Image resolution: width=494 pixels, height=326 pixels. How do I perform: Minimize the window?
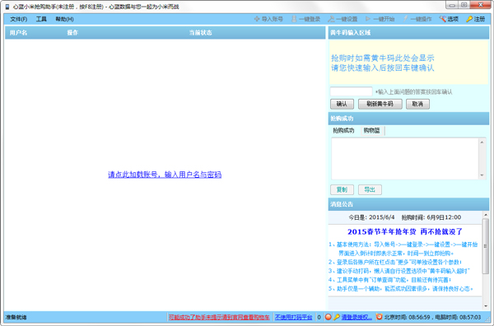[x=452, y=5]
